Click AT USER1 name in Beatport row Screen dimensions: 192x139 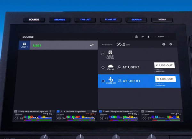click(131, 81)
